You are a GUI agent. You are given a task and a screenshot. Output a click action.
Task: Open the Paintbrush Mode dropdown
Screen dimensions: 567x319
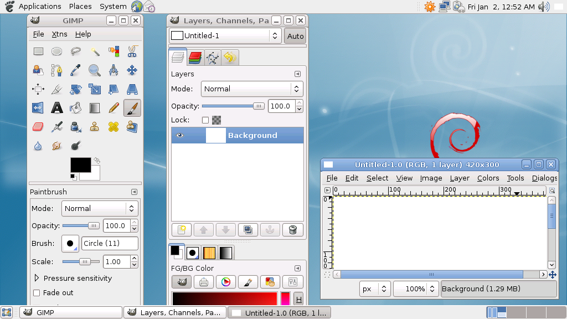point(100,208)
